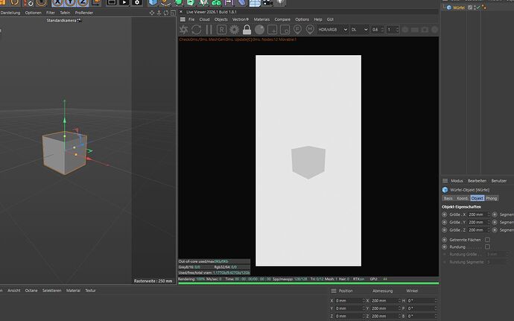Image resolution: width=514 pixels, height=321 pixels.
Task: Open the Vectron® menu
Action: pos(241,19)
